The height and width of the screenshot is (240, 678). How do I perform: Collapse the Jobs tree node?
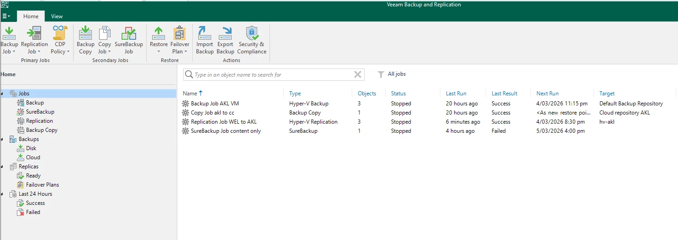3,94
